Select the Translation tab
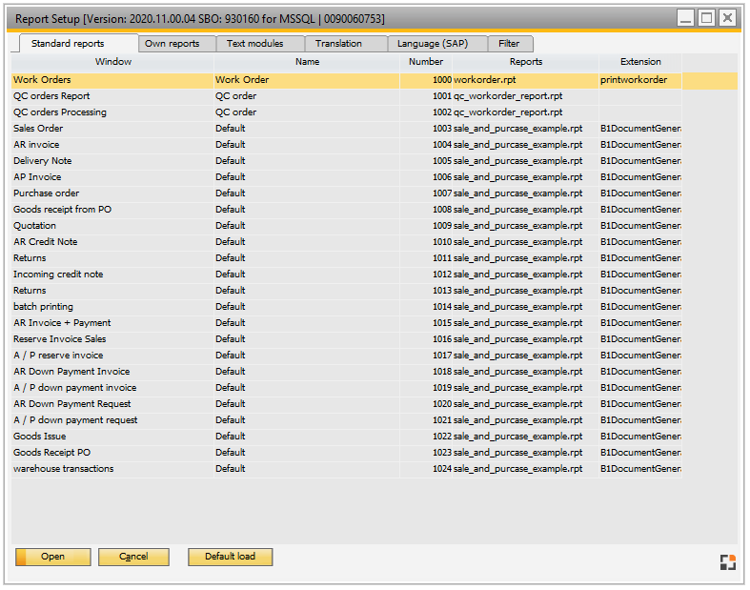 pyautogui.click(x=339, y=44)
